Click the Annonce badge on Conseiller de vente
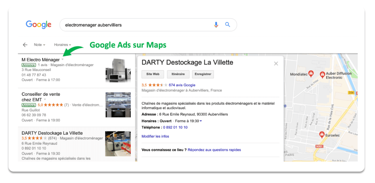The image size is (375, 183). (x=29, y=105)
